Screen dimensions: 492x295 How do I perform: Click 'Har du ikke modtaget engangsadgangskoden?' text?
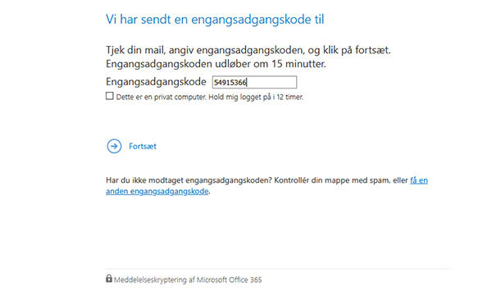click(189, 180)
